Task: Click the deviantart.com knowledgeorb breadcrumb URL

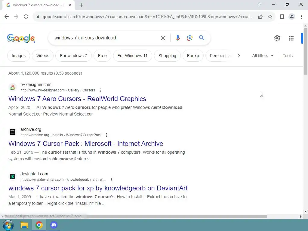Action: coord(63,180)
